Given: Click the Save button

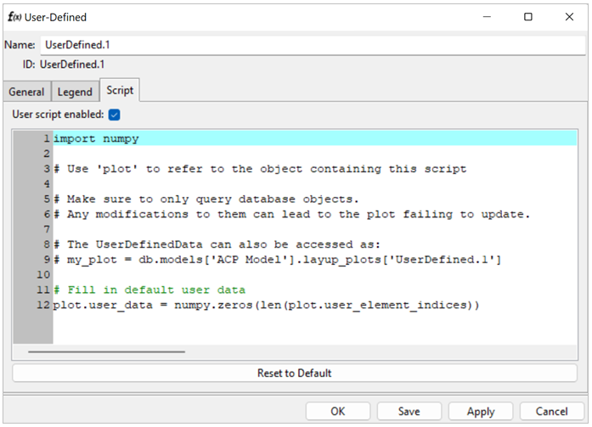Looking at the screenshot, I should pyautogui.click(x=409, y=411).
